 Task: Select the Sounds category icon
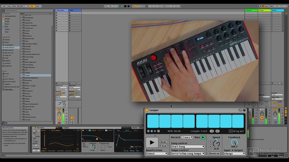point(4,40)
